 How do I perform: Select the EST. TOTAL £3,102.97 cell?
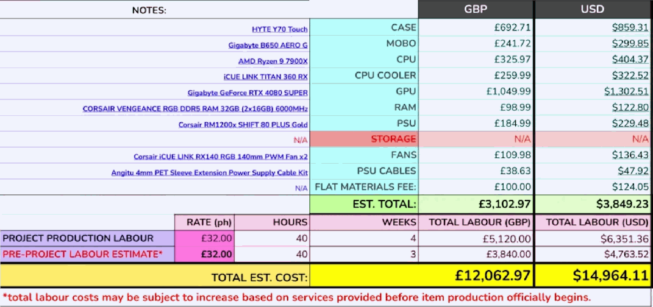tap(476, 204)
